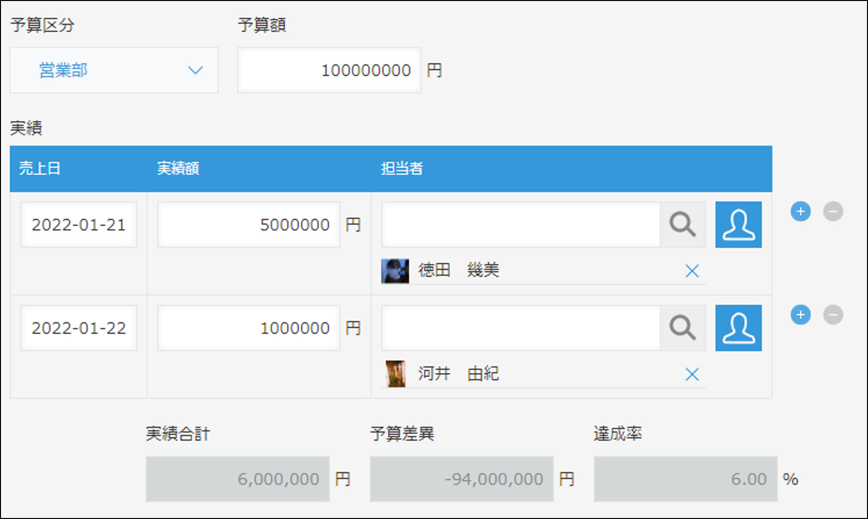The image size is (868, 519).
Task: Click the date field showing 2022-01-21
Action: coord(79,225)
